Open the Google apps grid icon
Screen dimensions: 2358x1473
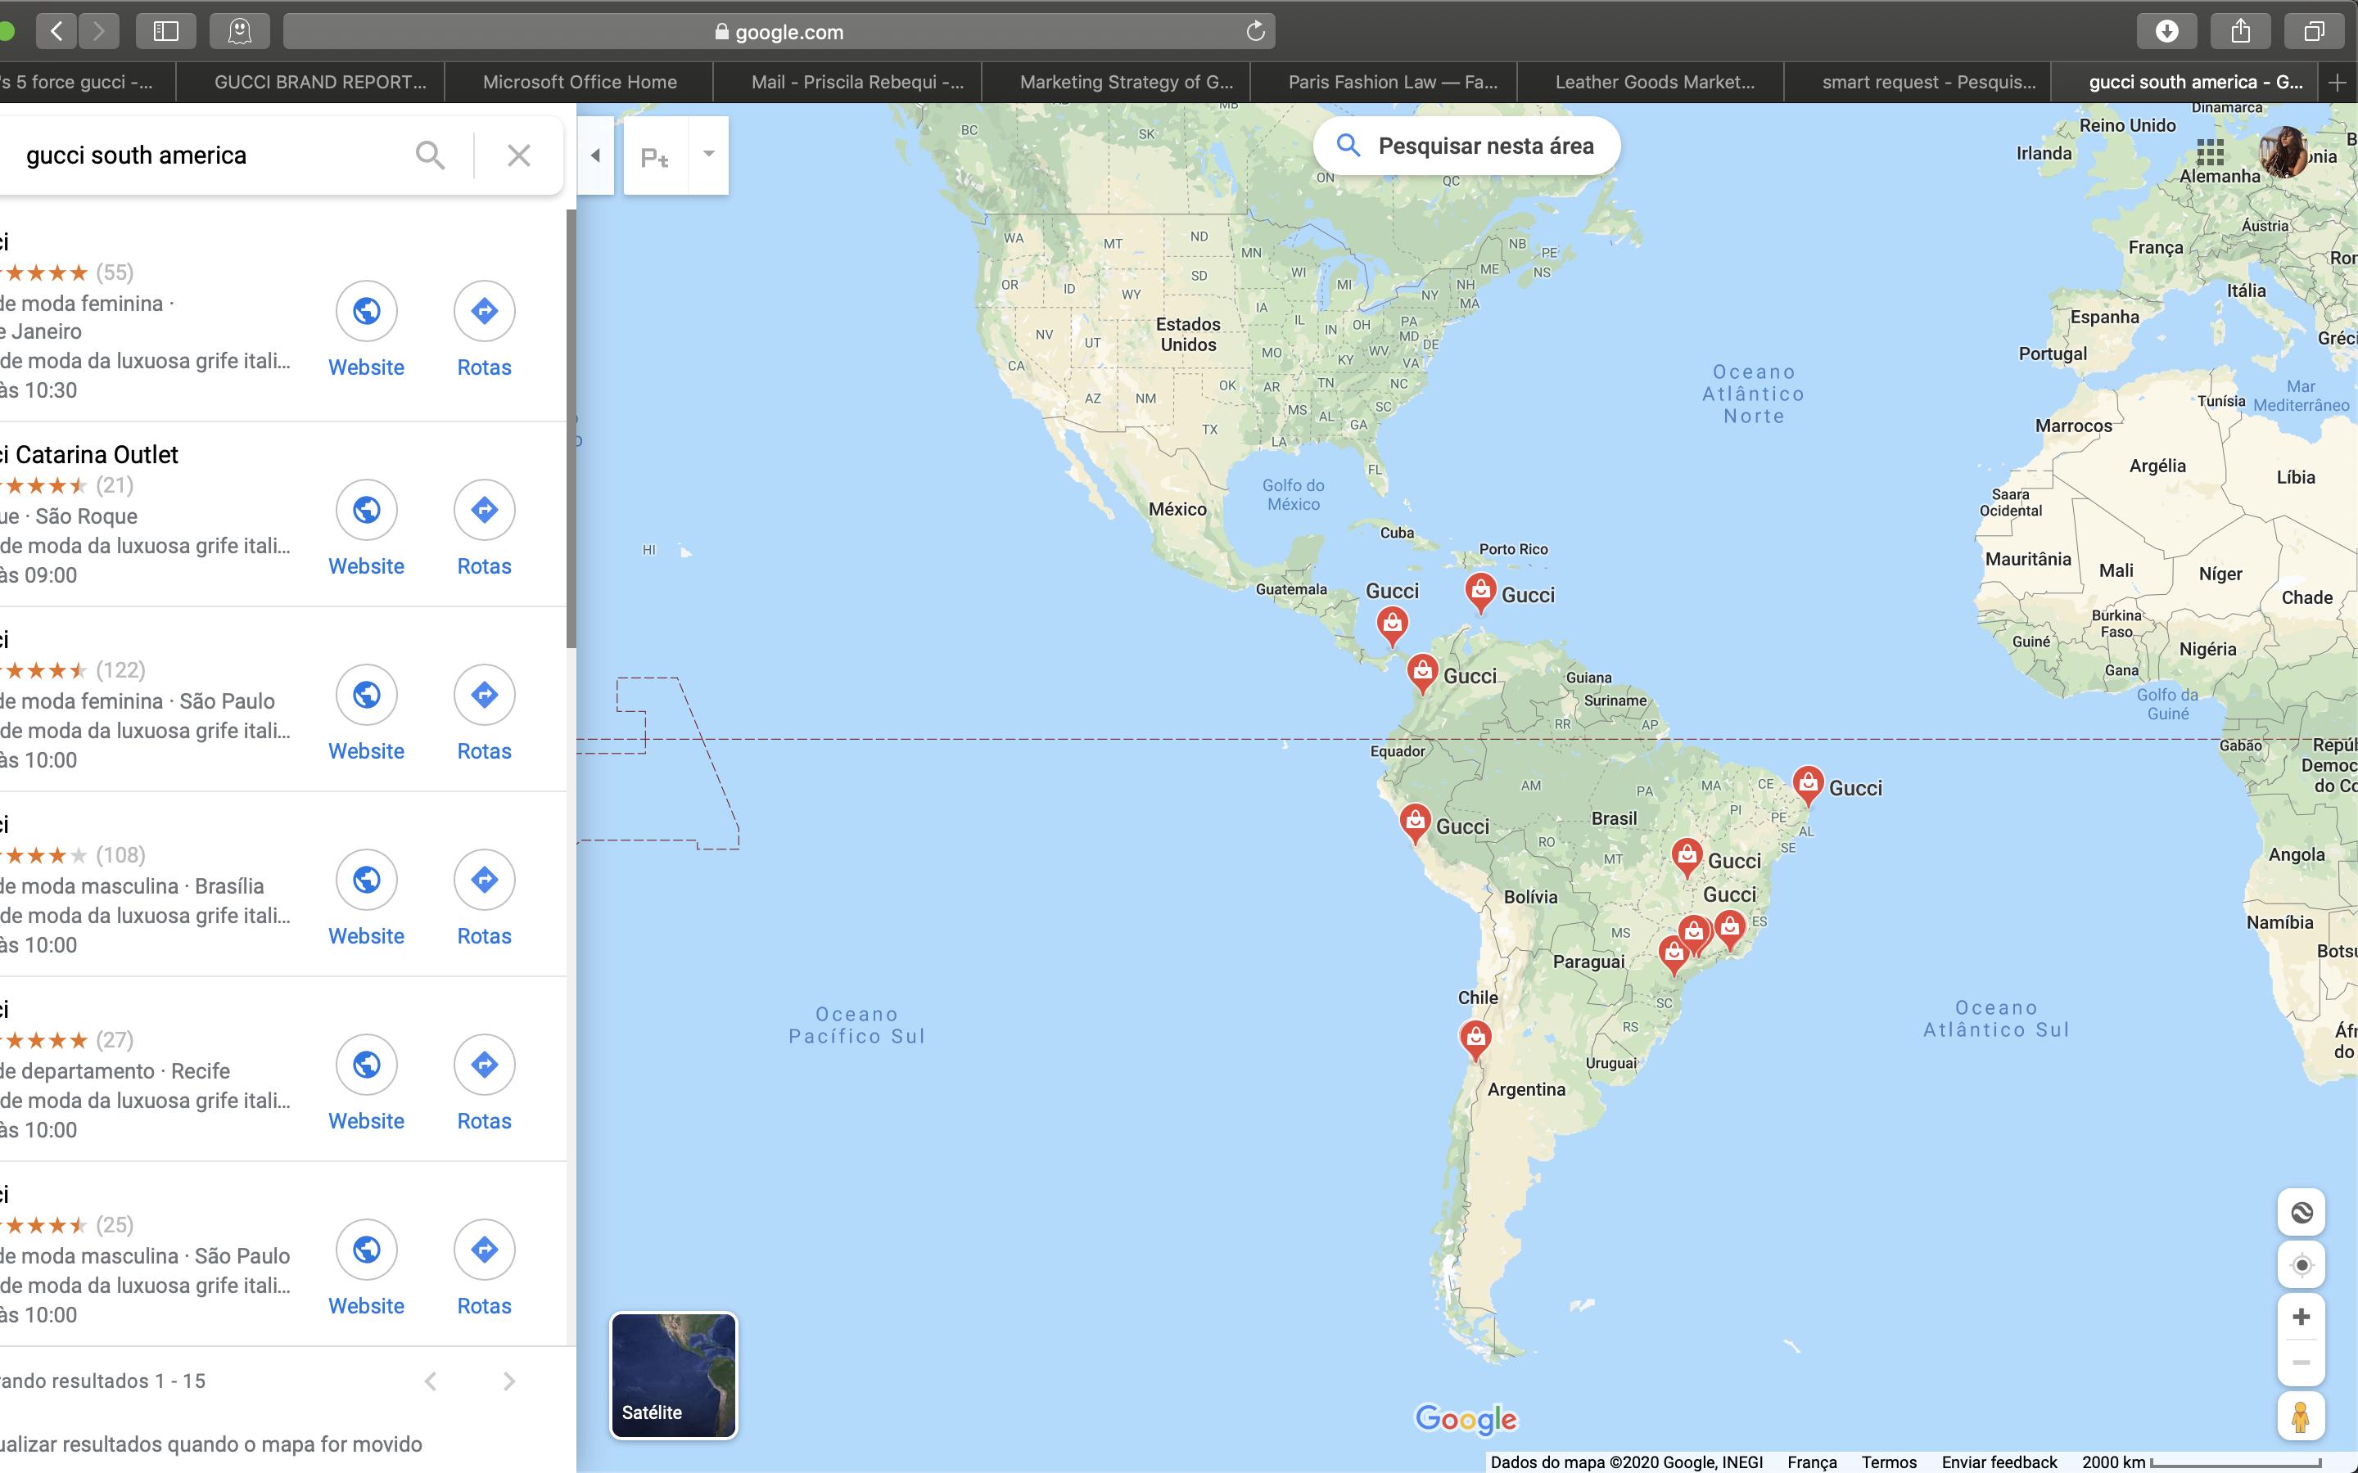point(2210,152)
